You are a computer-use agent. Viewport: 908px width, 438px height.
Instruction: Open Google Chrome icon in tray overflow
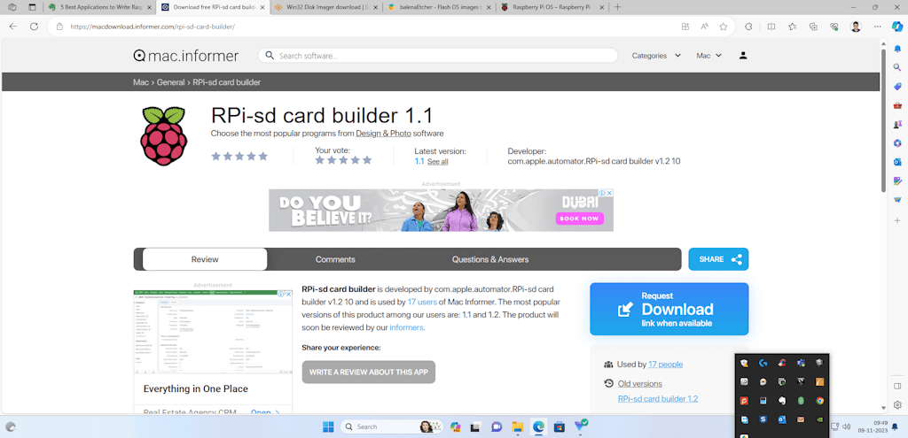tap(819, 401)
